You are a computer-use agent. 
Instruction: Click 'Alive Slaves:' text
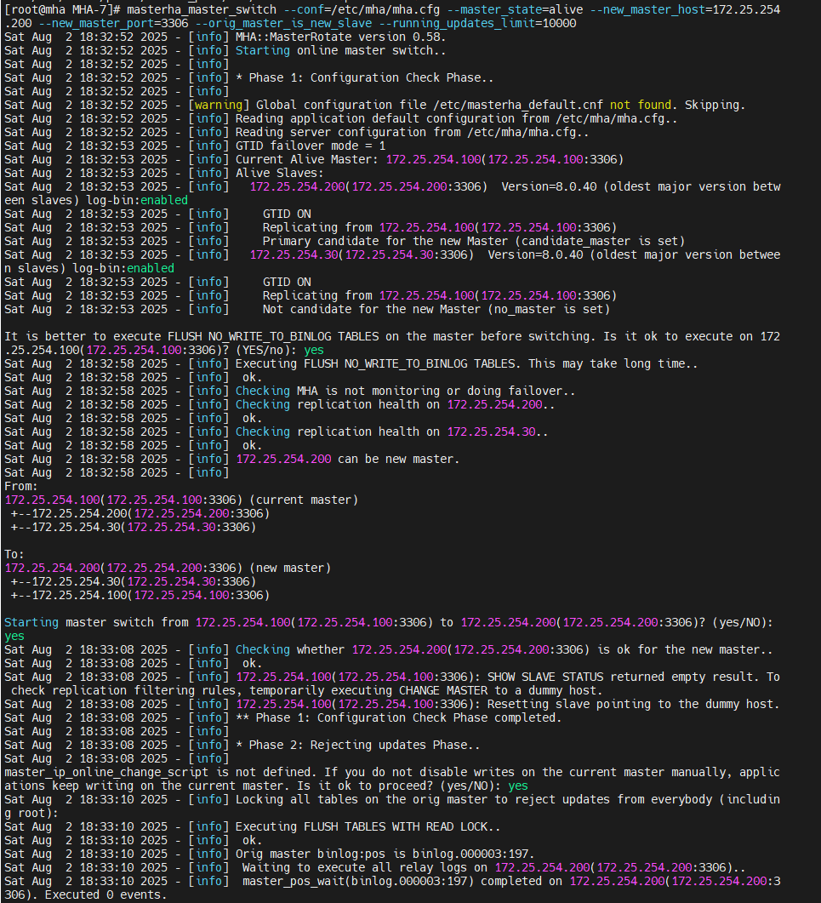[280, 174]
